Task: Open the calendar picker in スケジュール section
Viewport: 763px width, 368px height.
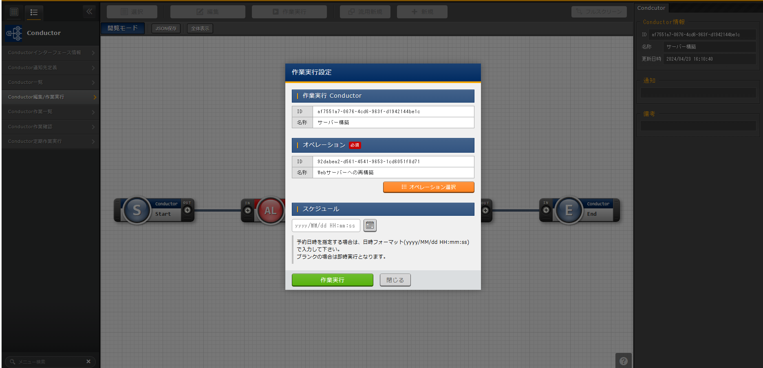Action: (x=370, y=225)
